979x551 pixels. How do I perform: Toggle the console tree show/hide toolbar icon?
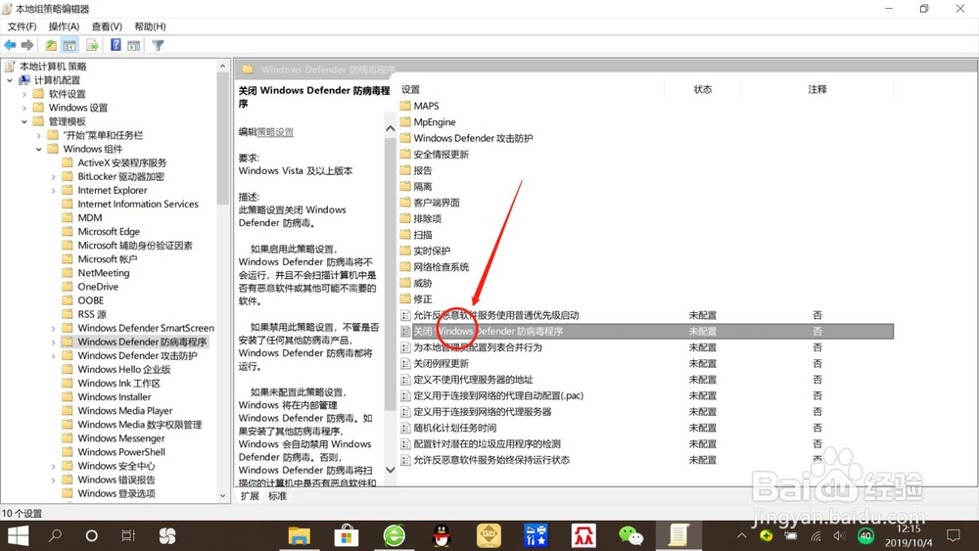(70, 45)
